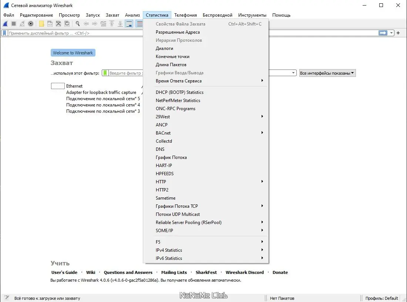Open the Donate link

click(x=280, y=272)
